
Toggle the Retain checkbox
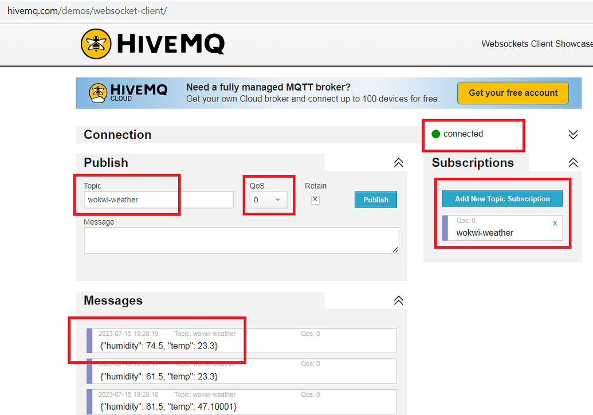tap(315, 199)
